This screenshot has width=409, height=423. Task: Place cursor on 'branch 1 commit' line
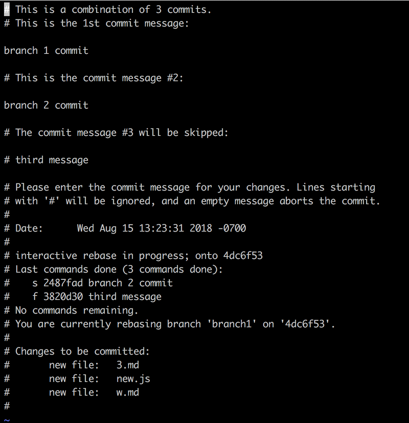tap(46, 51)
